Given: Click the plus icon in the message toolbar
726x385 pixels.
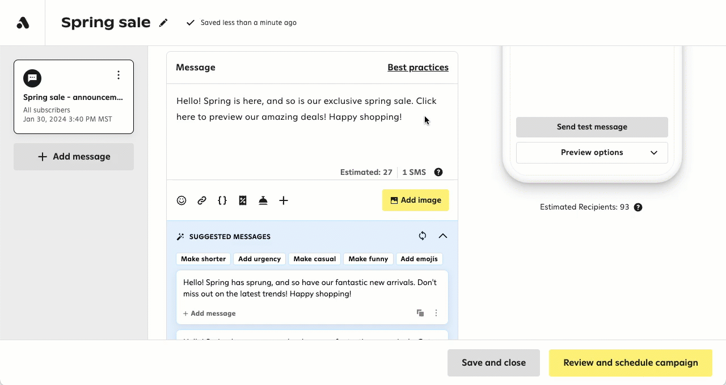Looking at the screenshot, I should pyautogui.click(x=284, y=200).
